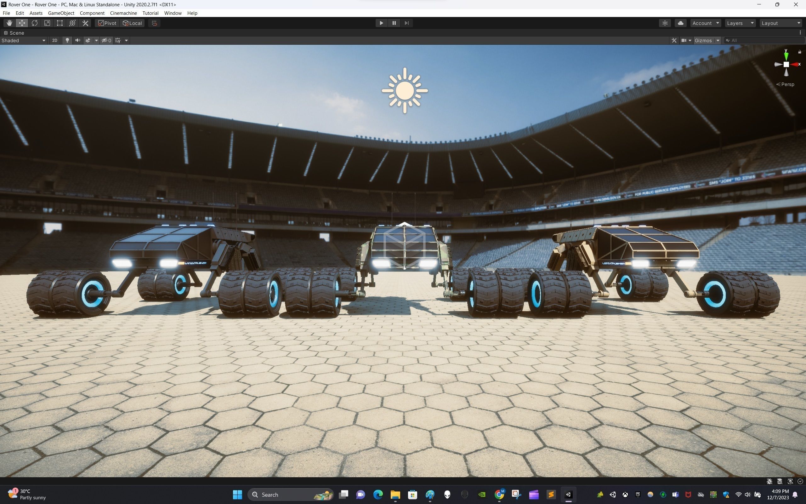Click the collab status sun icon

pos(665,23)
